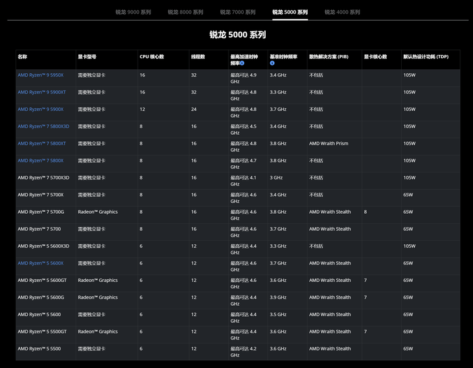473x368 pixels.
Task: Open AMD Ryzen 7 5800X3D product page
Action: (x=43, y=126)
